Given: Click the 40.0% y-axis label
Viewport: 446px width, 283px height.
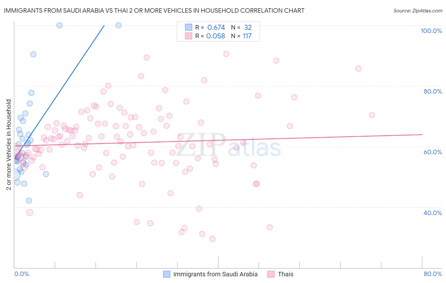Looking at the screenshot, I should [x=433, y=213].
